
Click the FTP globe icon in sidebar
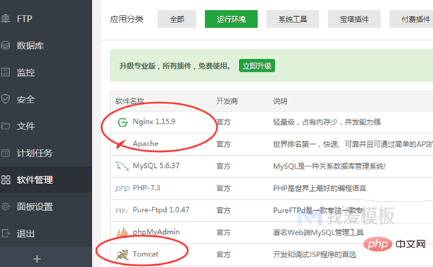(x=5, y=18)
